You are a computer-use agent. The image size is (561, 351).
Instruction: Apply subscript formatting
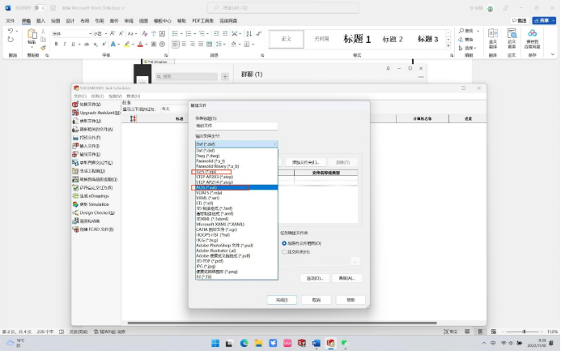(96, 44)
